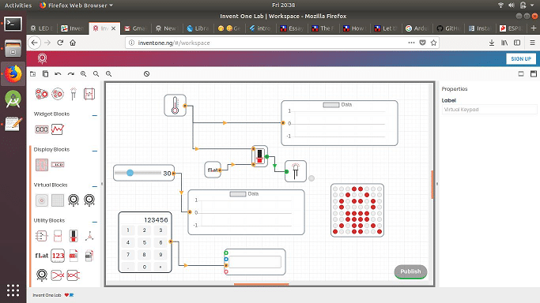Switch to the Gmail tab
Viewport: 540px width, 303px height.
coord(136,28)
